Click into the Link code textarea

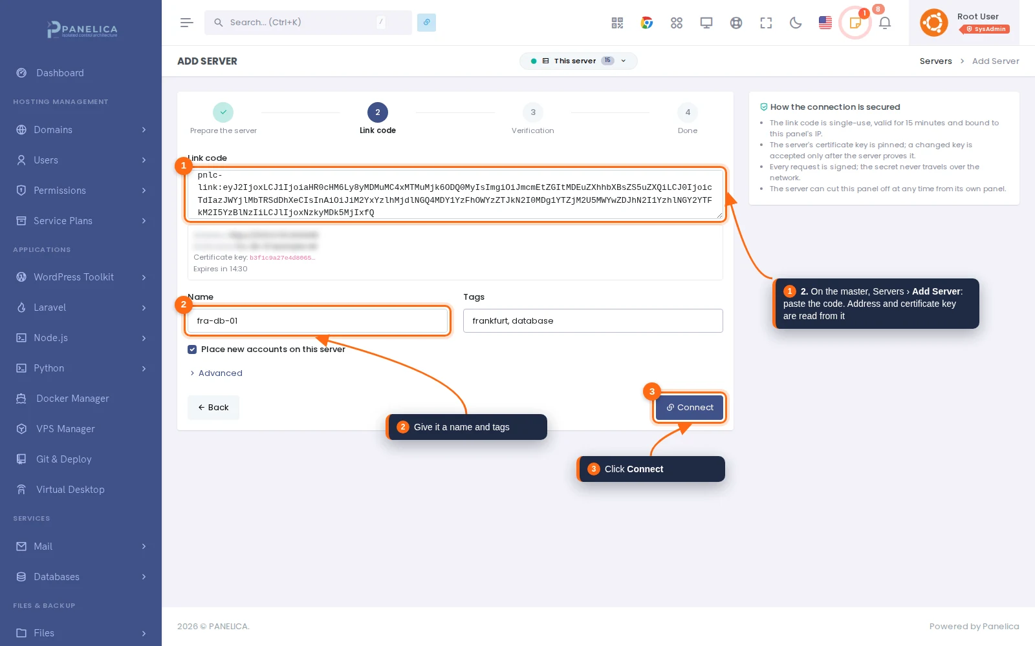[x=455, y=194]
